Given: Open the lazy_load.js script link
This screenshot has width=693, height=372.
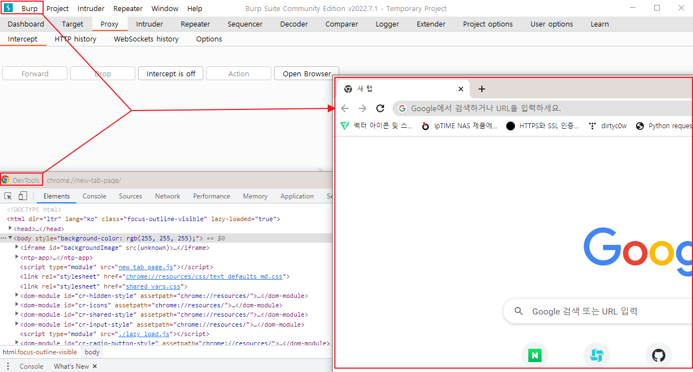Looking at the screenshot, I should click(144, 334).
